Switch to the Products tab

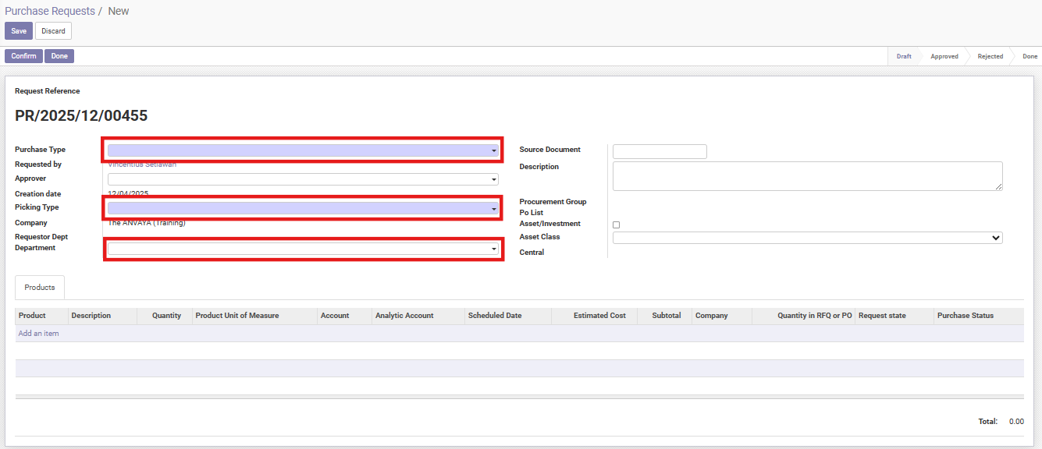pos(40,288)
